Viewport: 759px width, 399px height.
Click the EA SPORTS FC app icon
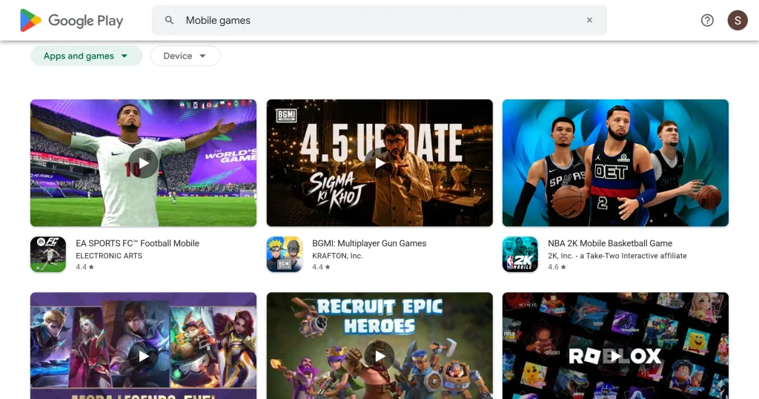pos(48,254)
